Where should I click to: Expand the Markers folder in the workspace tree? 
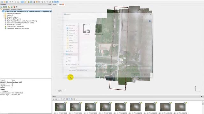pyautogui.click(x=3, y=15)
